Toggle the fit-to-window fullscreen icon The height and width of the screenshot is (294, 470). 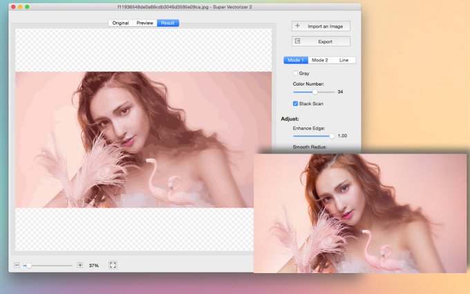click(x=113, y=265)
